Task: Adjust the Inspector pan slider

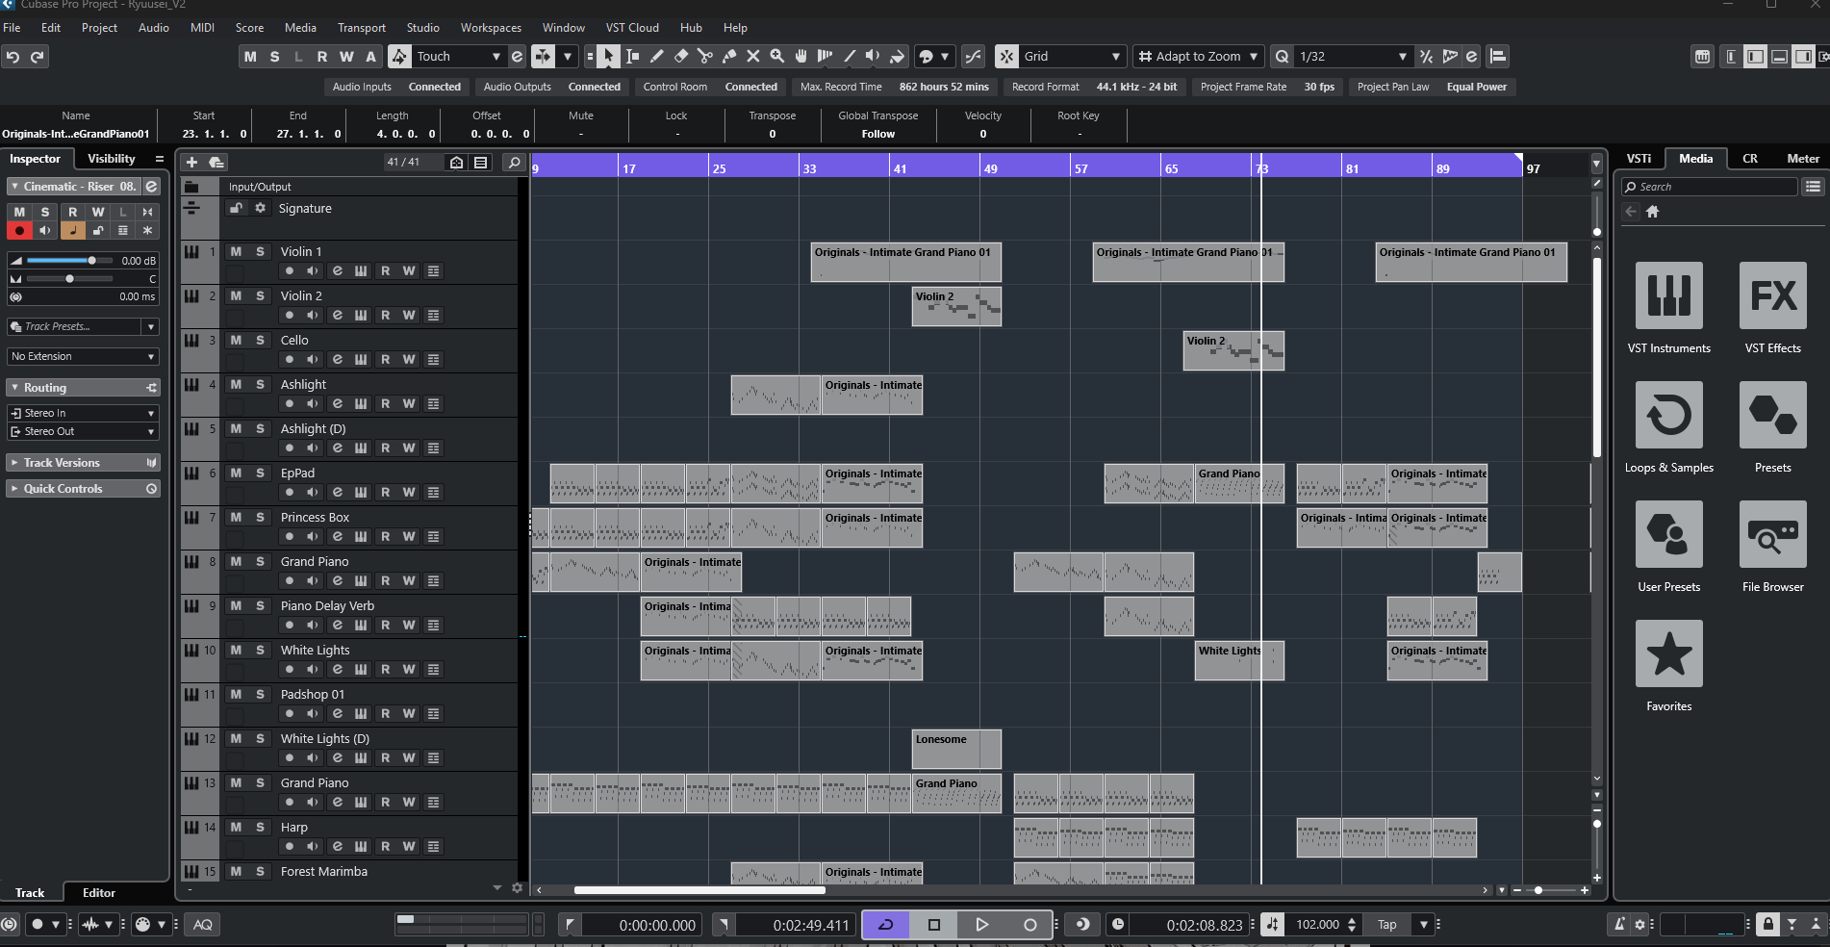Action: point(69,279)
